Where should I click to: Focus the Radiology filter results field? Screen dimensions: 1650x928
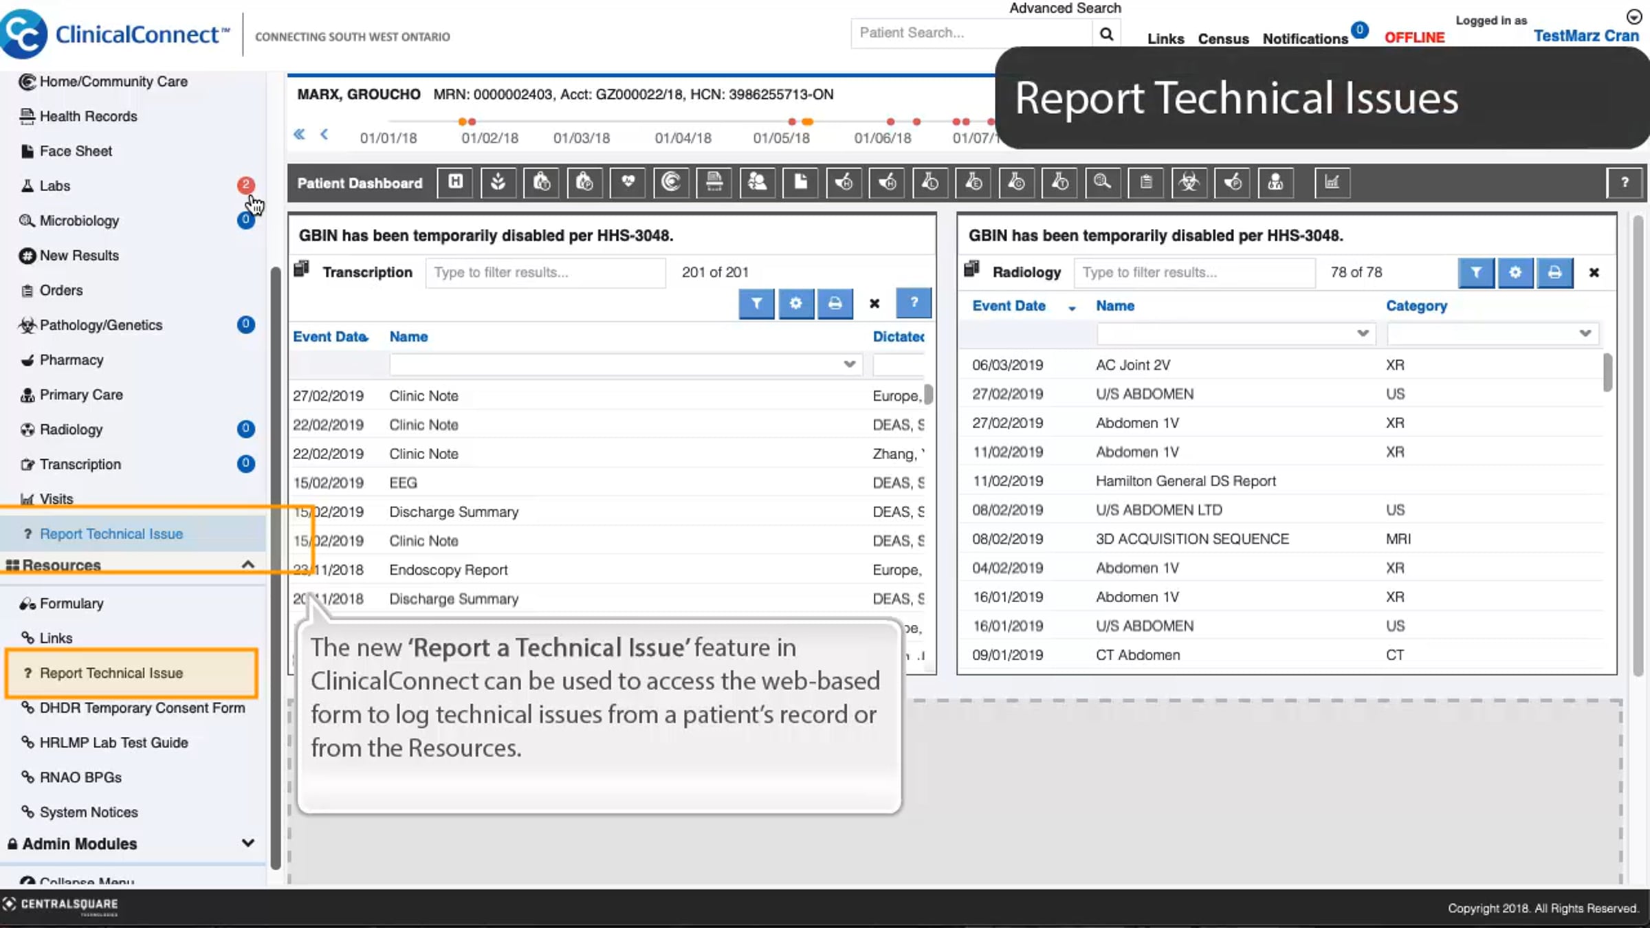click(x=1194, y=272)
